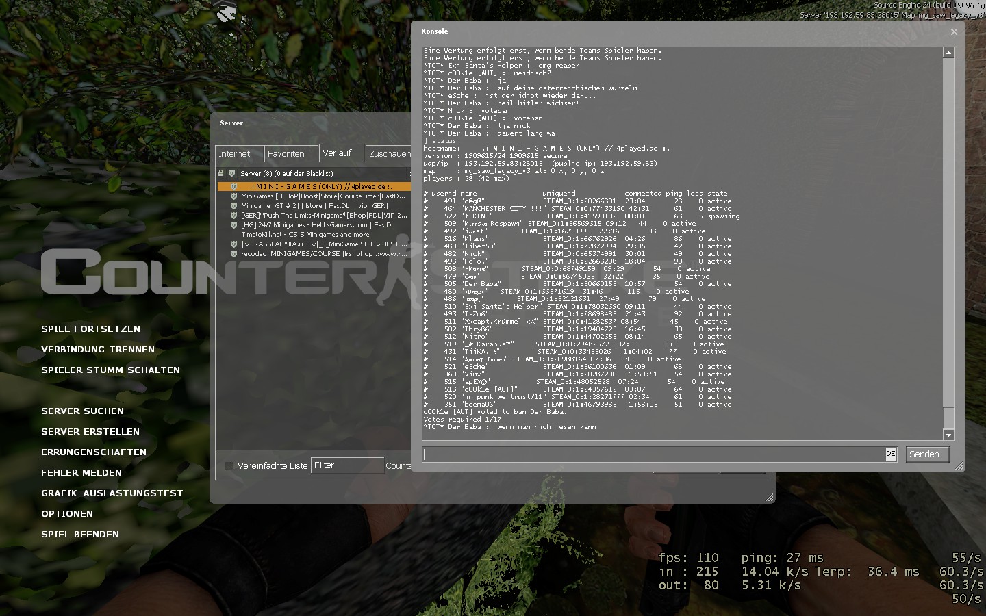Viewport: 986px width, 616px height.
Task: Sort by Server name column header
Action: click(323, 173)
